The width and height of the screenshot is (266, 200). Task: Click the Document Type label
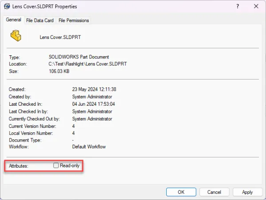[x=25, y=140]
